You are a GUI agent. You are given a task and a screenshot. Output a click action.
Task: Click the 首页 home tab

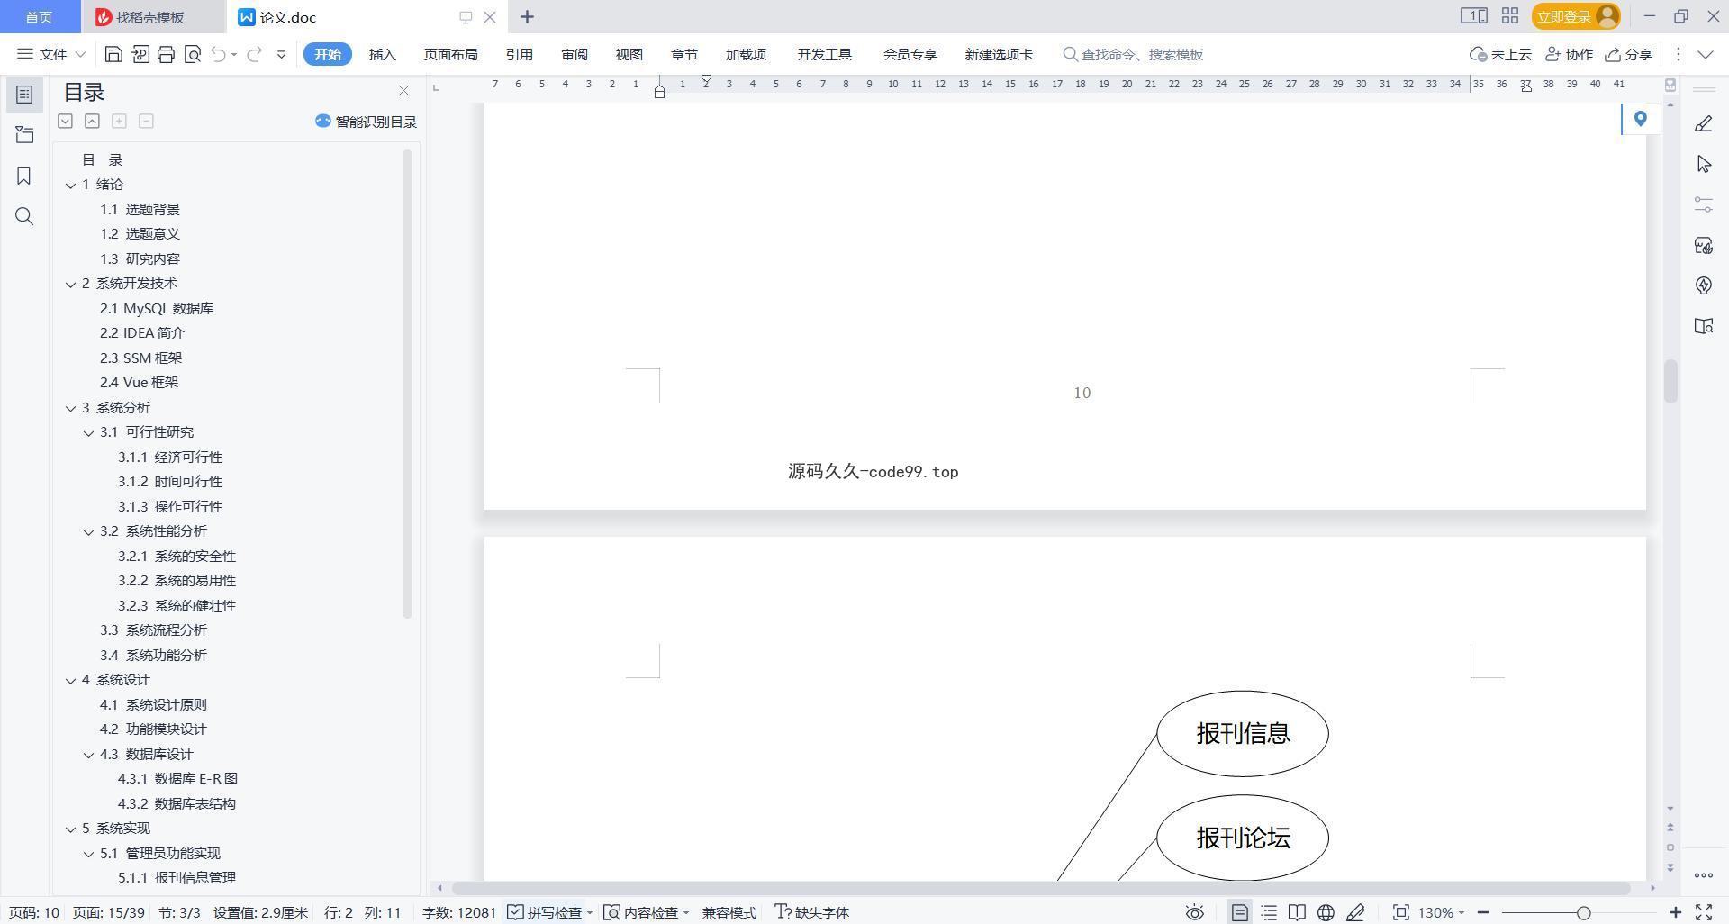click(39, 17)
